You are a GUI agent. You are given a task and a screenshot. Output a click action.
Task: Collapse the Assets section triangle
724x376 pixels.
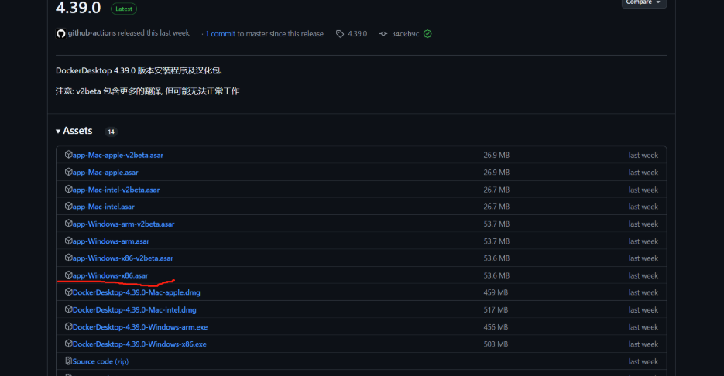click(x=58, y=132)
